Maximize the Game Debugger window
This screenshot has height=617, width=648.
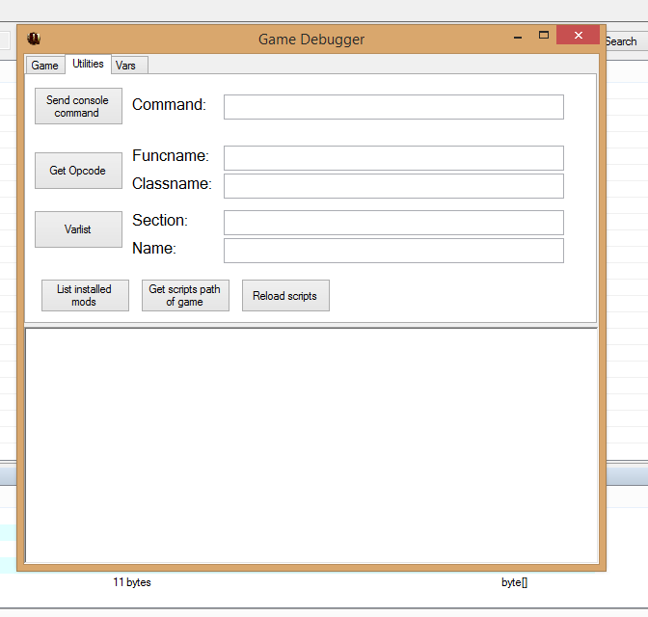544,36
